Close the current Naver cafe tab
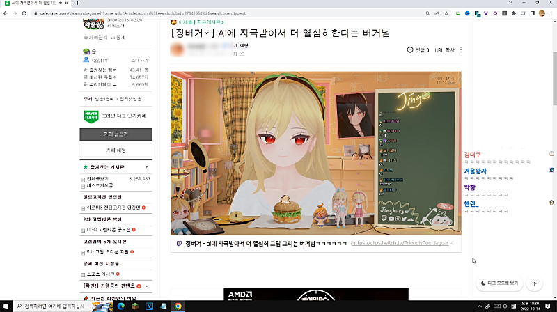Screen dimensions: 557x312 pyautogui.click(x=66, y=3)
